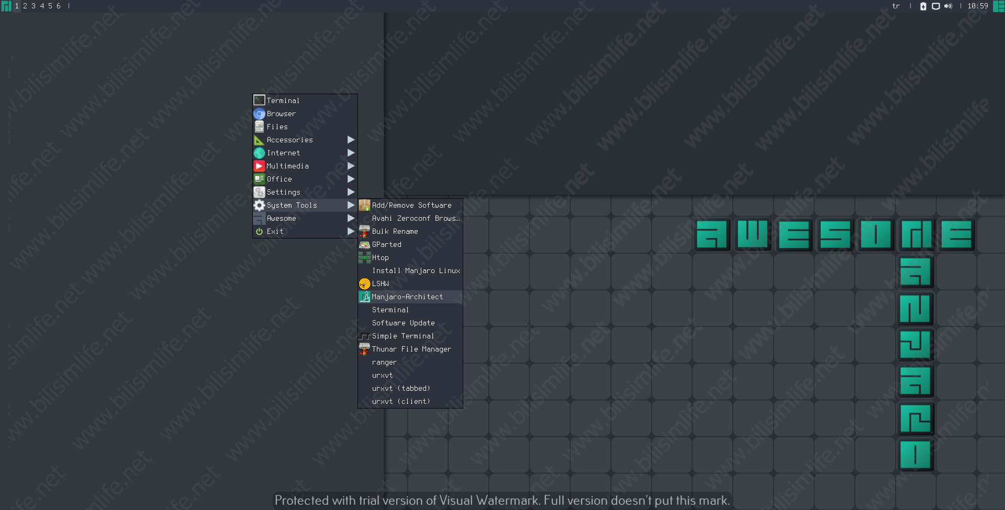Image resolution: width=1005 pixels, height=510 pixels.
Task: Select the System Tools menu entry
Action: (x=305, y=205)
